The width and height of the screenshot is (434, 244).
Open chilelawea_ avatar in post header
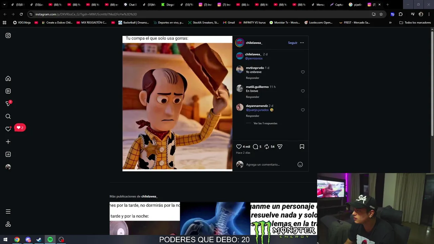tap(240, 43)
